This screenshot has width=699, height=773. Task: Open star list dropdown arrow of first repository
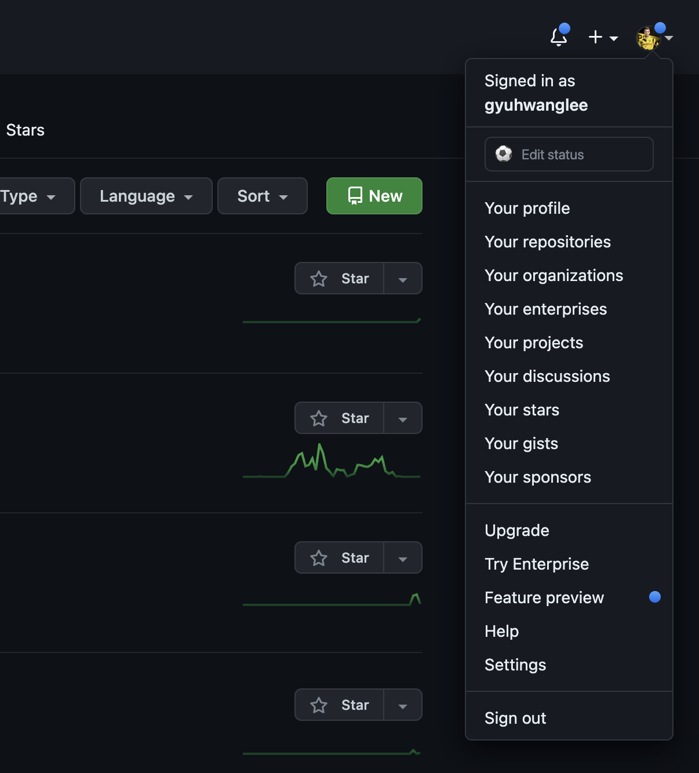(x=403, y=279)
